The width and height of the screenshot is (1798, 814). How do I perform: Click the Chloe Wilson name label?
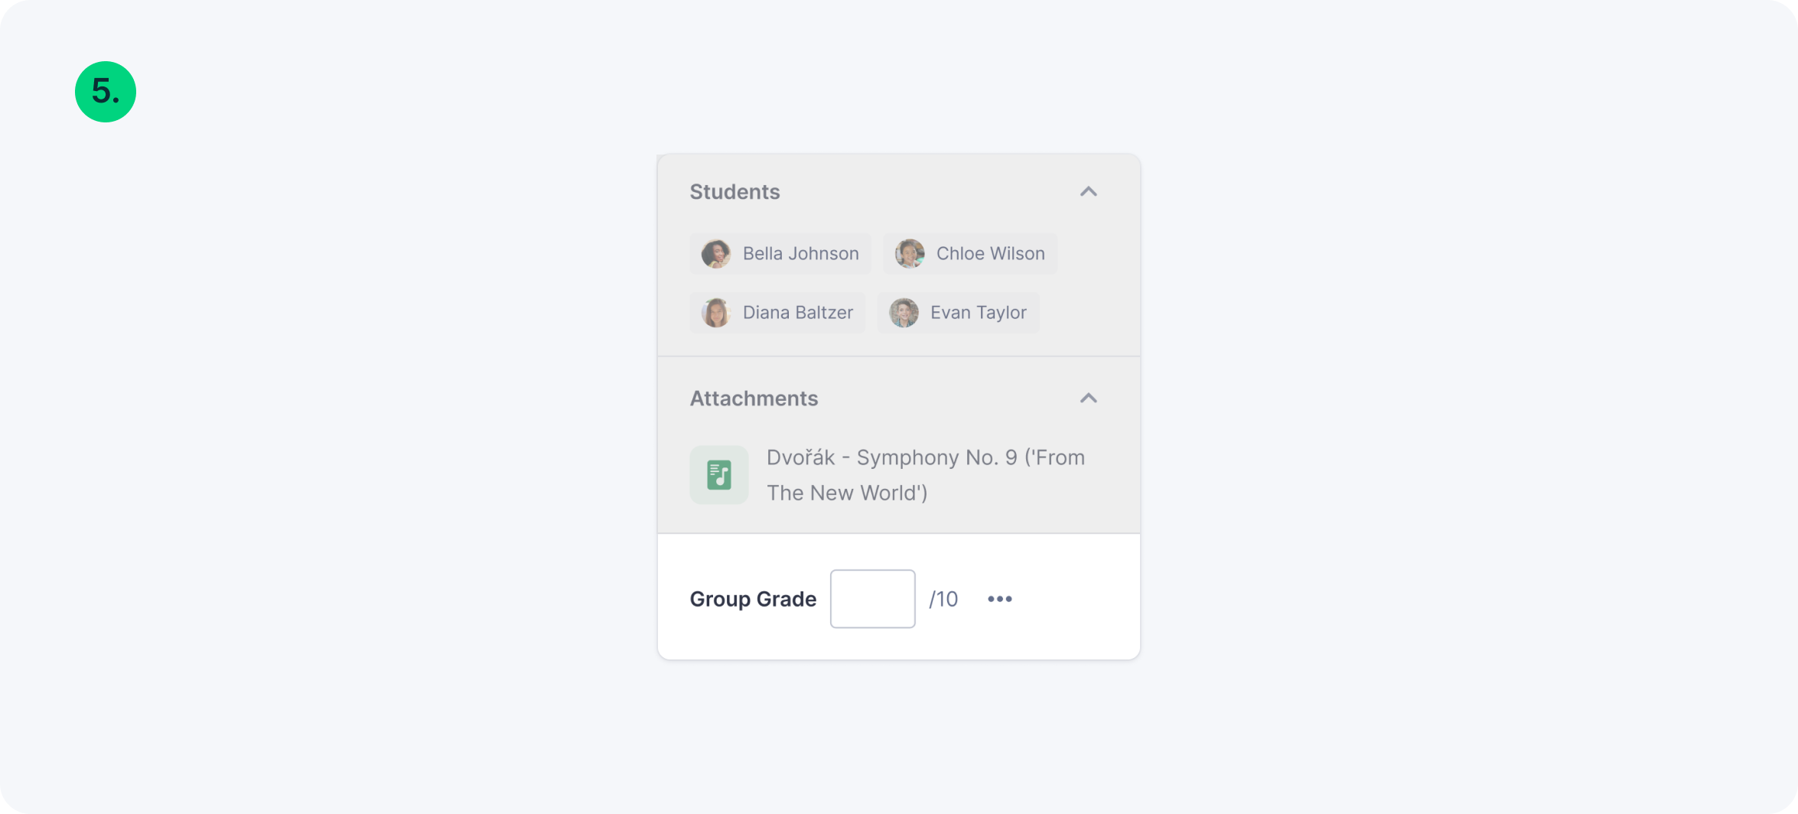pyautogui.click(x=990, y=253)
